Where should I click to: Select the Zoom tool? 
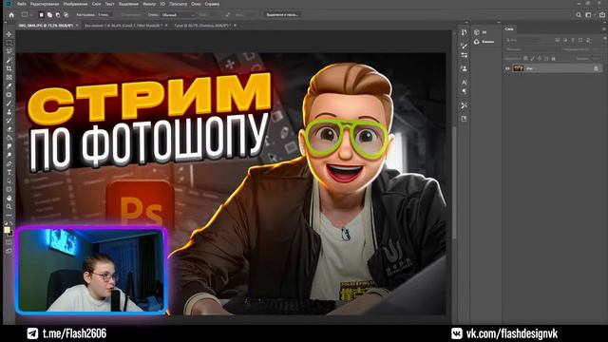(x=9, y=207)
